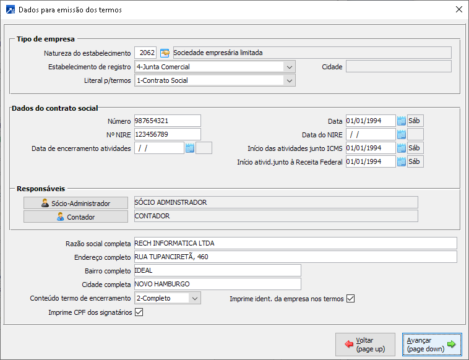Click the Sáb weekday box beside Receita Federal date
This screenshot has width=469, height=360.
[415, 161]
